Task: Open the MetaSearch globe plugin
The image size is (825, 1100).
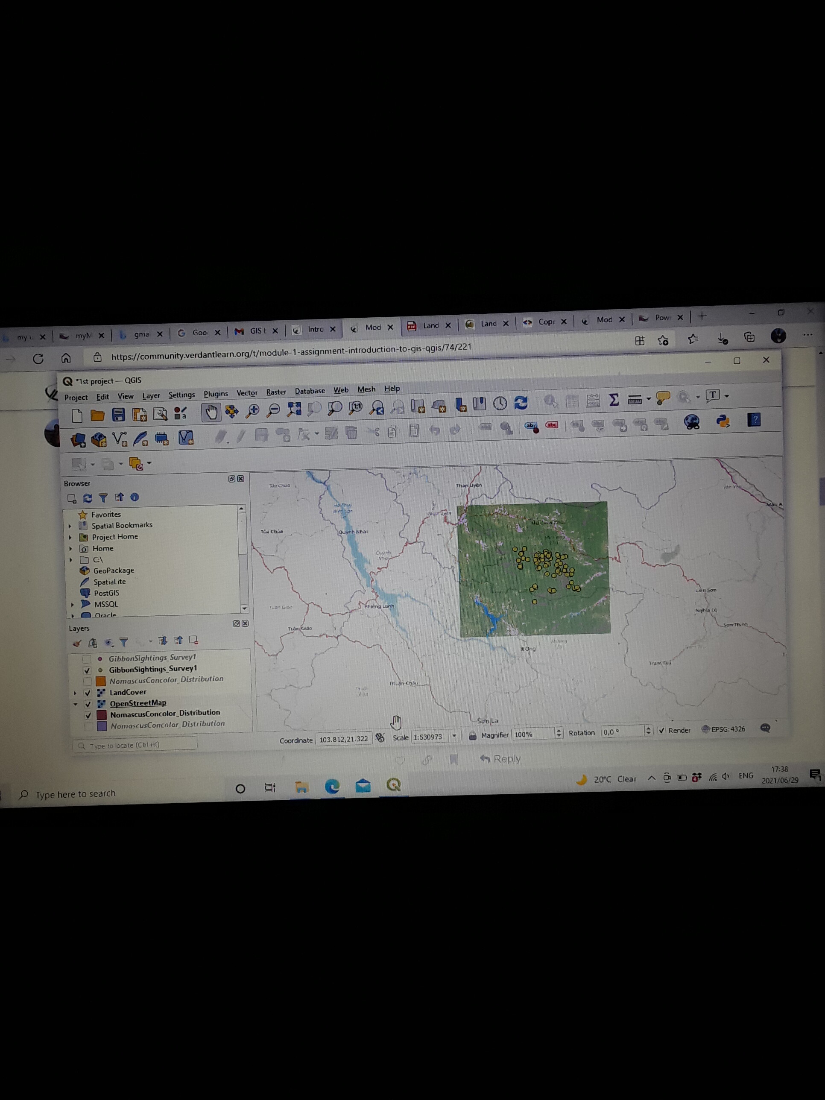Action: point(692,422)
